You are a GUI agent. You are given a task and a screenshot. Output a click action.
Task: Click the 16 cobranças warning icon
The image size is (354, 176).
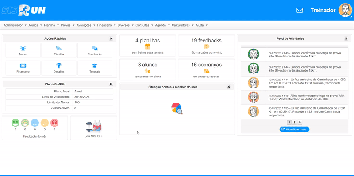[206, 71]
